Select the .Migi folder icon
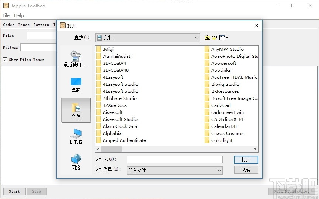319x199 pixels. click(x=99, y=49)
